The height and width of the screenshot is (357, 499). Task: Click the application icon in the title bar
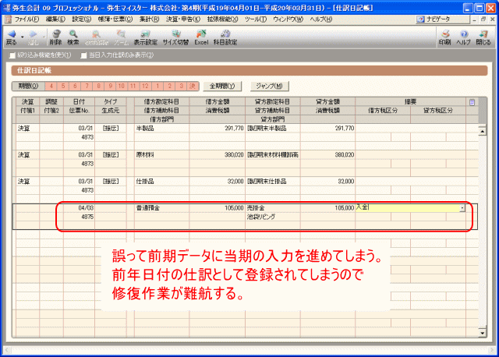(x=6, y=8)
